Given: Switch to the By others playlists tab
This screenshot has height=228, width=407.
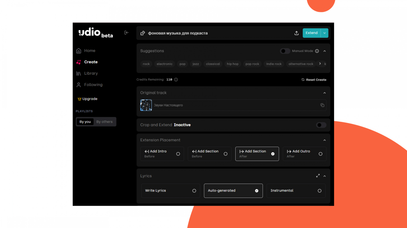Looking at the screenshot, I should point(104,122).
